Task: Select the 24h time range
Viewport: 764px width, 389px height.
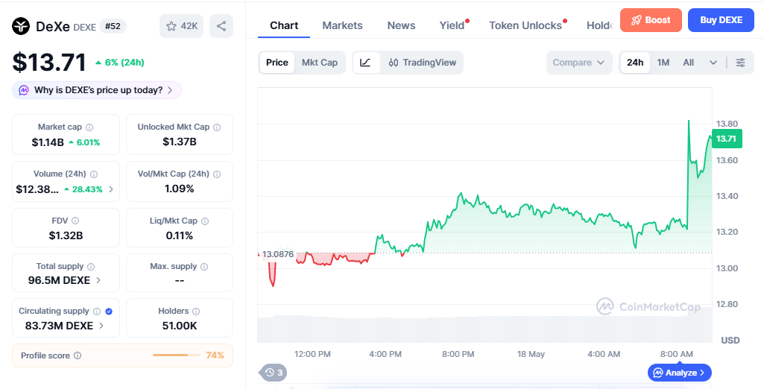Action: [x=635, y=63]
